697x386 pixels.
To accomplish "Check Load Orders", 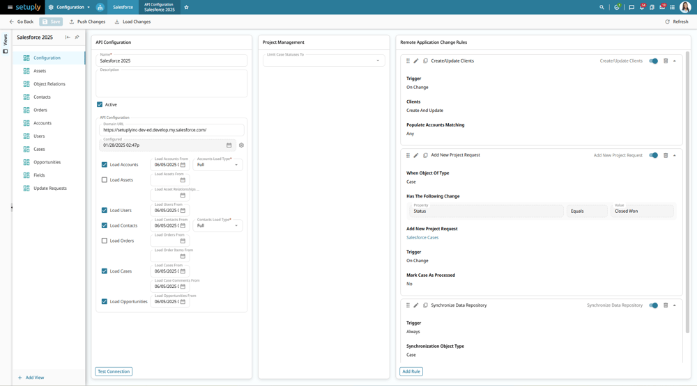I will tap(105, 241).
